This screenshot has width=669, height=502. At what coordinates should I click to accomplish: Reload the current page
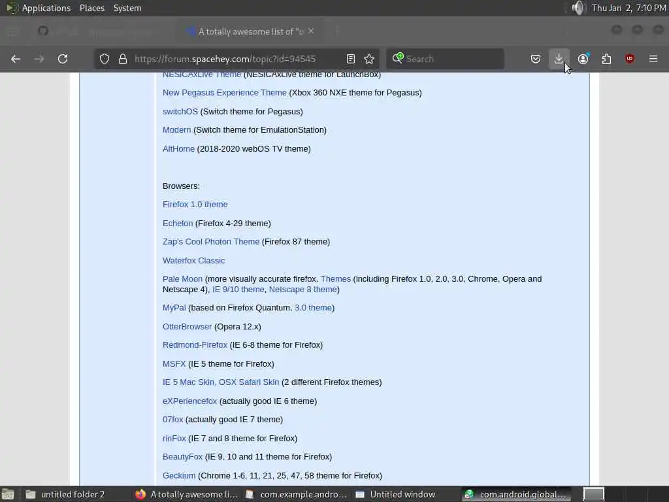[63, 59]
